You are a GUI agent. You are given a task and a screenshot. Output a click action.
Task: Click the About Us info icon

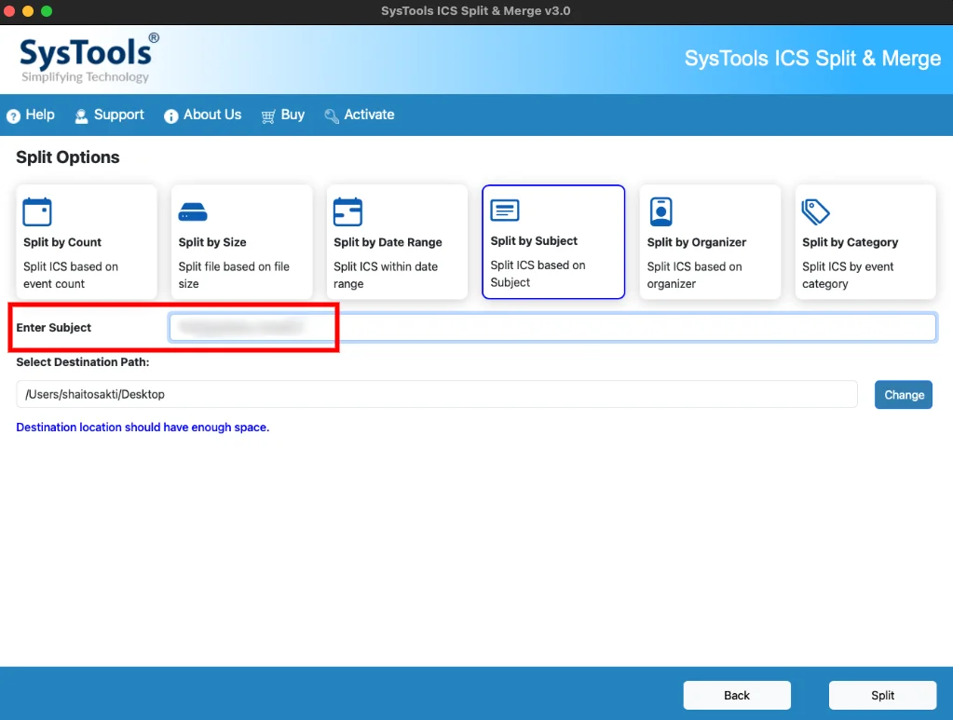(x=170, y=116)
